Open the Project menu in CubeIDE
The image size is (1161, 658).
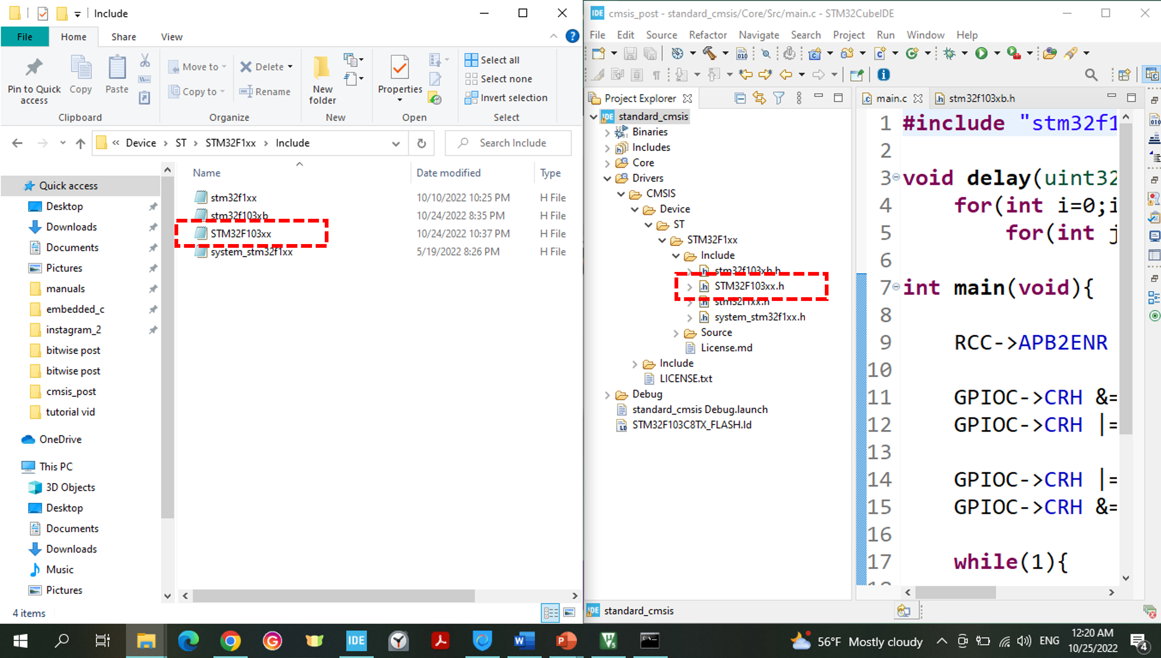coord(848,35)
